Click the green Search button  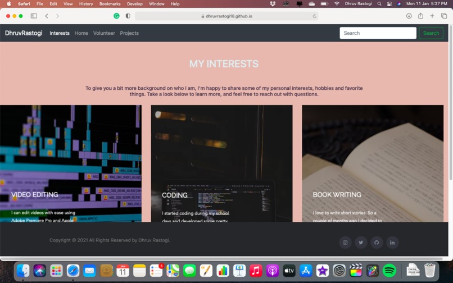[x=431, y=33]
